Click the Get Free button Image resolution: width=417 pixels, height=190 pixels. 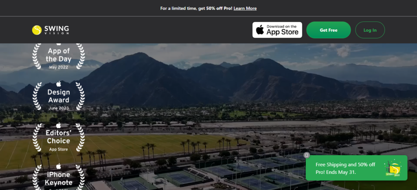[x=329, y=30]
